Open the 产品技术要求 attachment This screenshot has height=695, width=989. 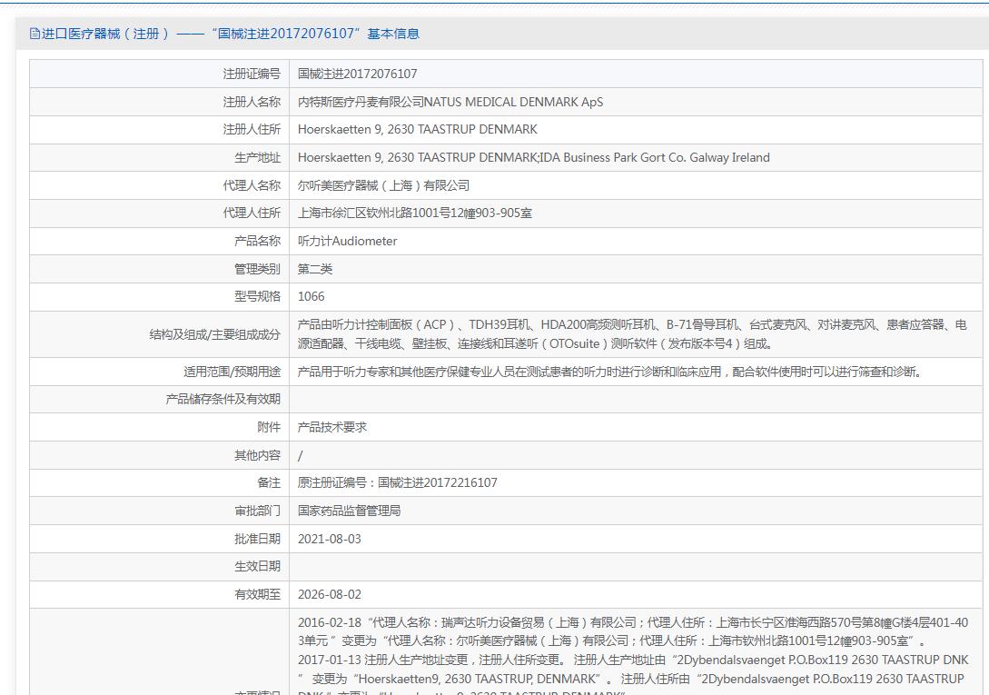(x=331, y=427)
